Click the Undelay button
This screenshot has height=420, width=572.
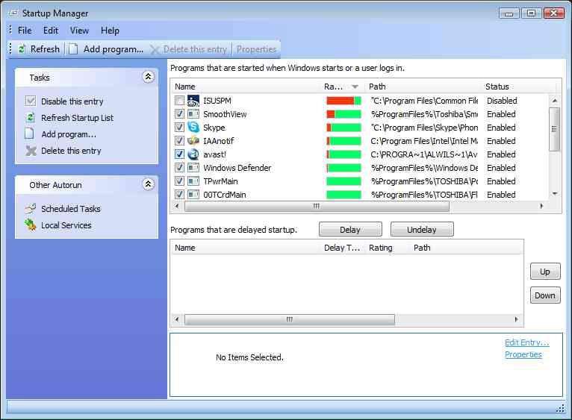[x=422, y=230]
